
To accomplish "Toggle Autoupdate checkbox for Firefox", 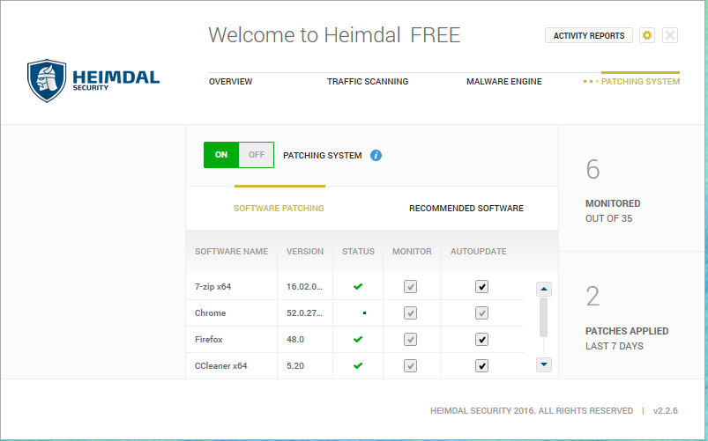I will 481,339.
